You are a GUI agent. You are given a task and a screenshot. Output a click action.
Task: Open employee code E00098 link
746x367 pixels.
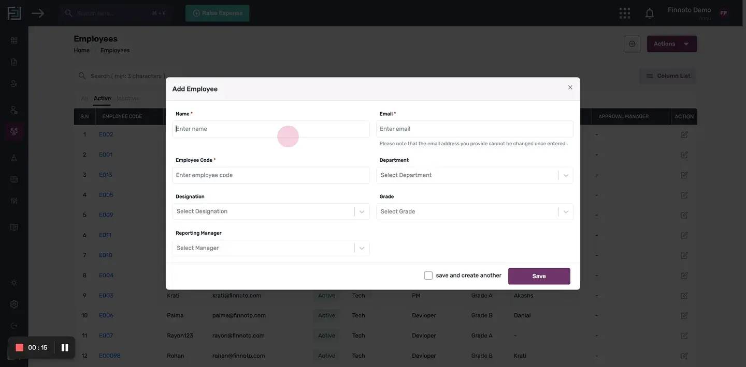click(x=110, y=356)
